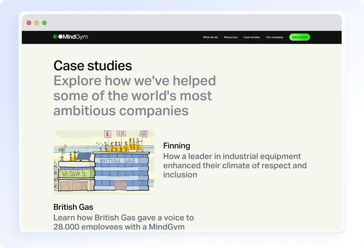The image size is (364, 248).
Task: Open the Finning case study title
Action: click(177, 146)
